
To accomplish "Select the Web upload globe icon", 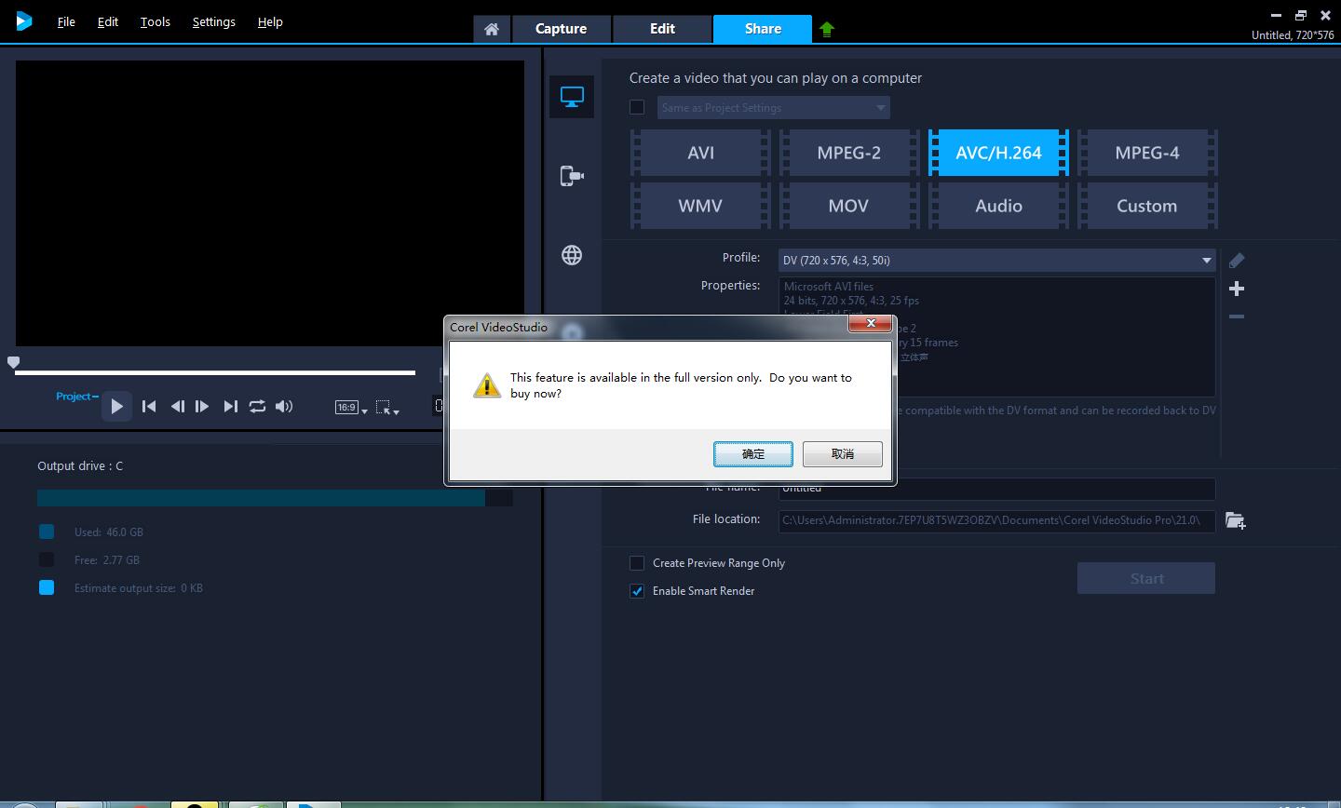I will (x=572, y=255).
